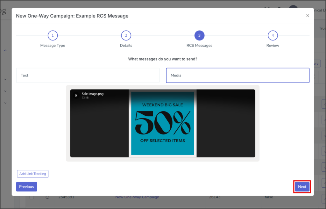
Task: Click the Sale Image.png file name
Action: (93, 94)
